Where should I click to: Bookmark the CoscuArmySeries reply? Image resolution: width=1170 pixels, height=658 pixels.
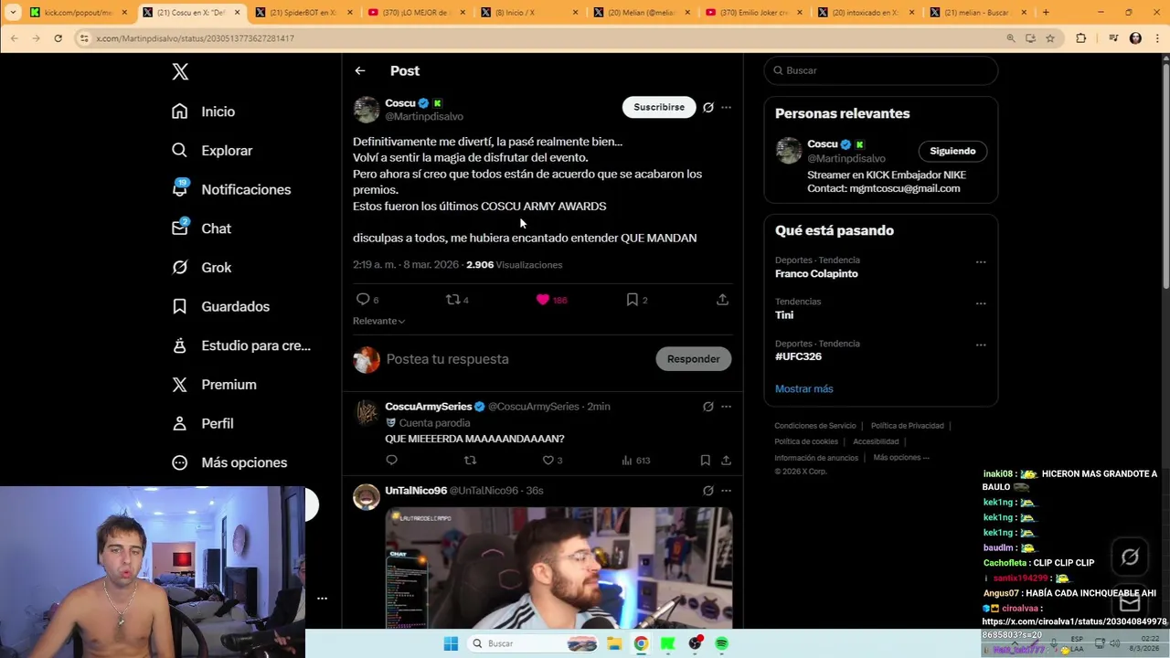(x=705, y=461)
